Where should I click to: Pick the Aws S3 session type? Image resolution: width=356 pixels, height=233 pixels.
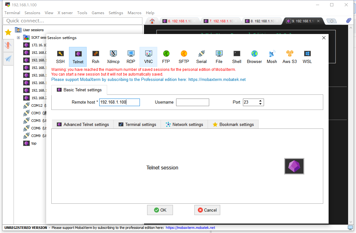click(290, 57)
